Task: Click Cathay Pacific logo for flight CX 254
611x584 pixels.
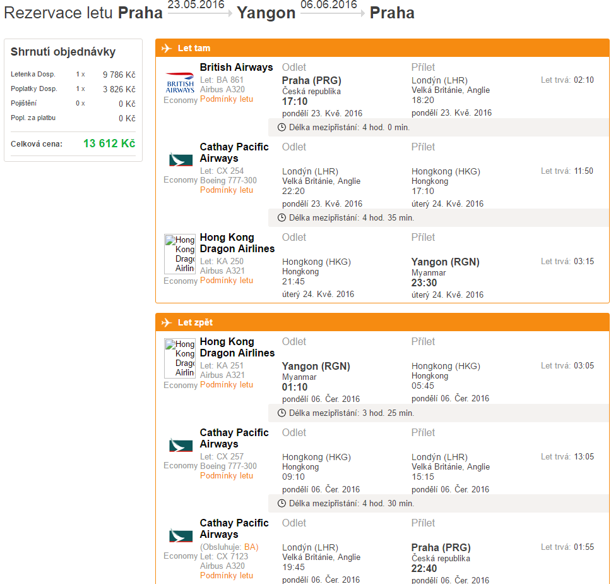Action: pyautogui.click(x=181, y=159)
